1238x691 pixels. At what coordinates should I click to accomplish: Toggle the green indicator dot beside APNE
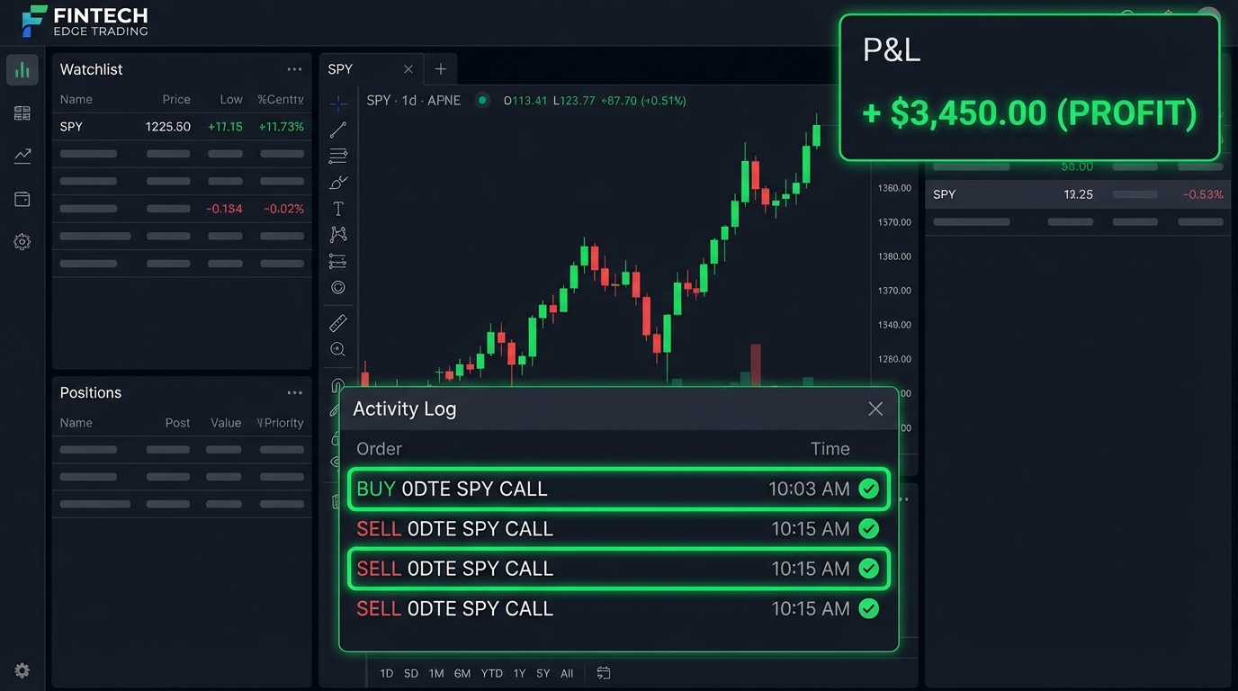(x=482, y=100)
